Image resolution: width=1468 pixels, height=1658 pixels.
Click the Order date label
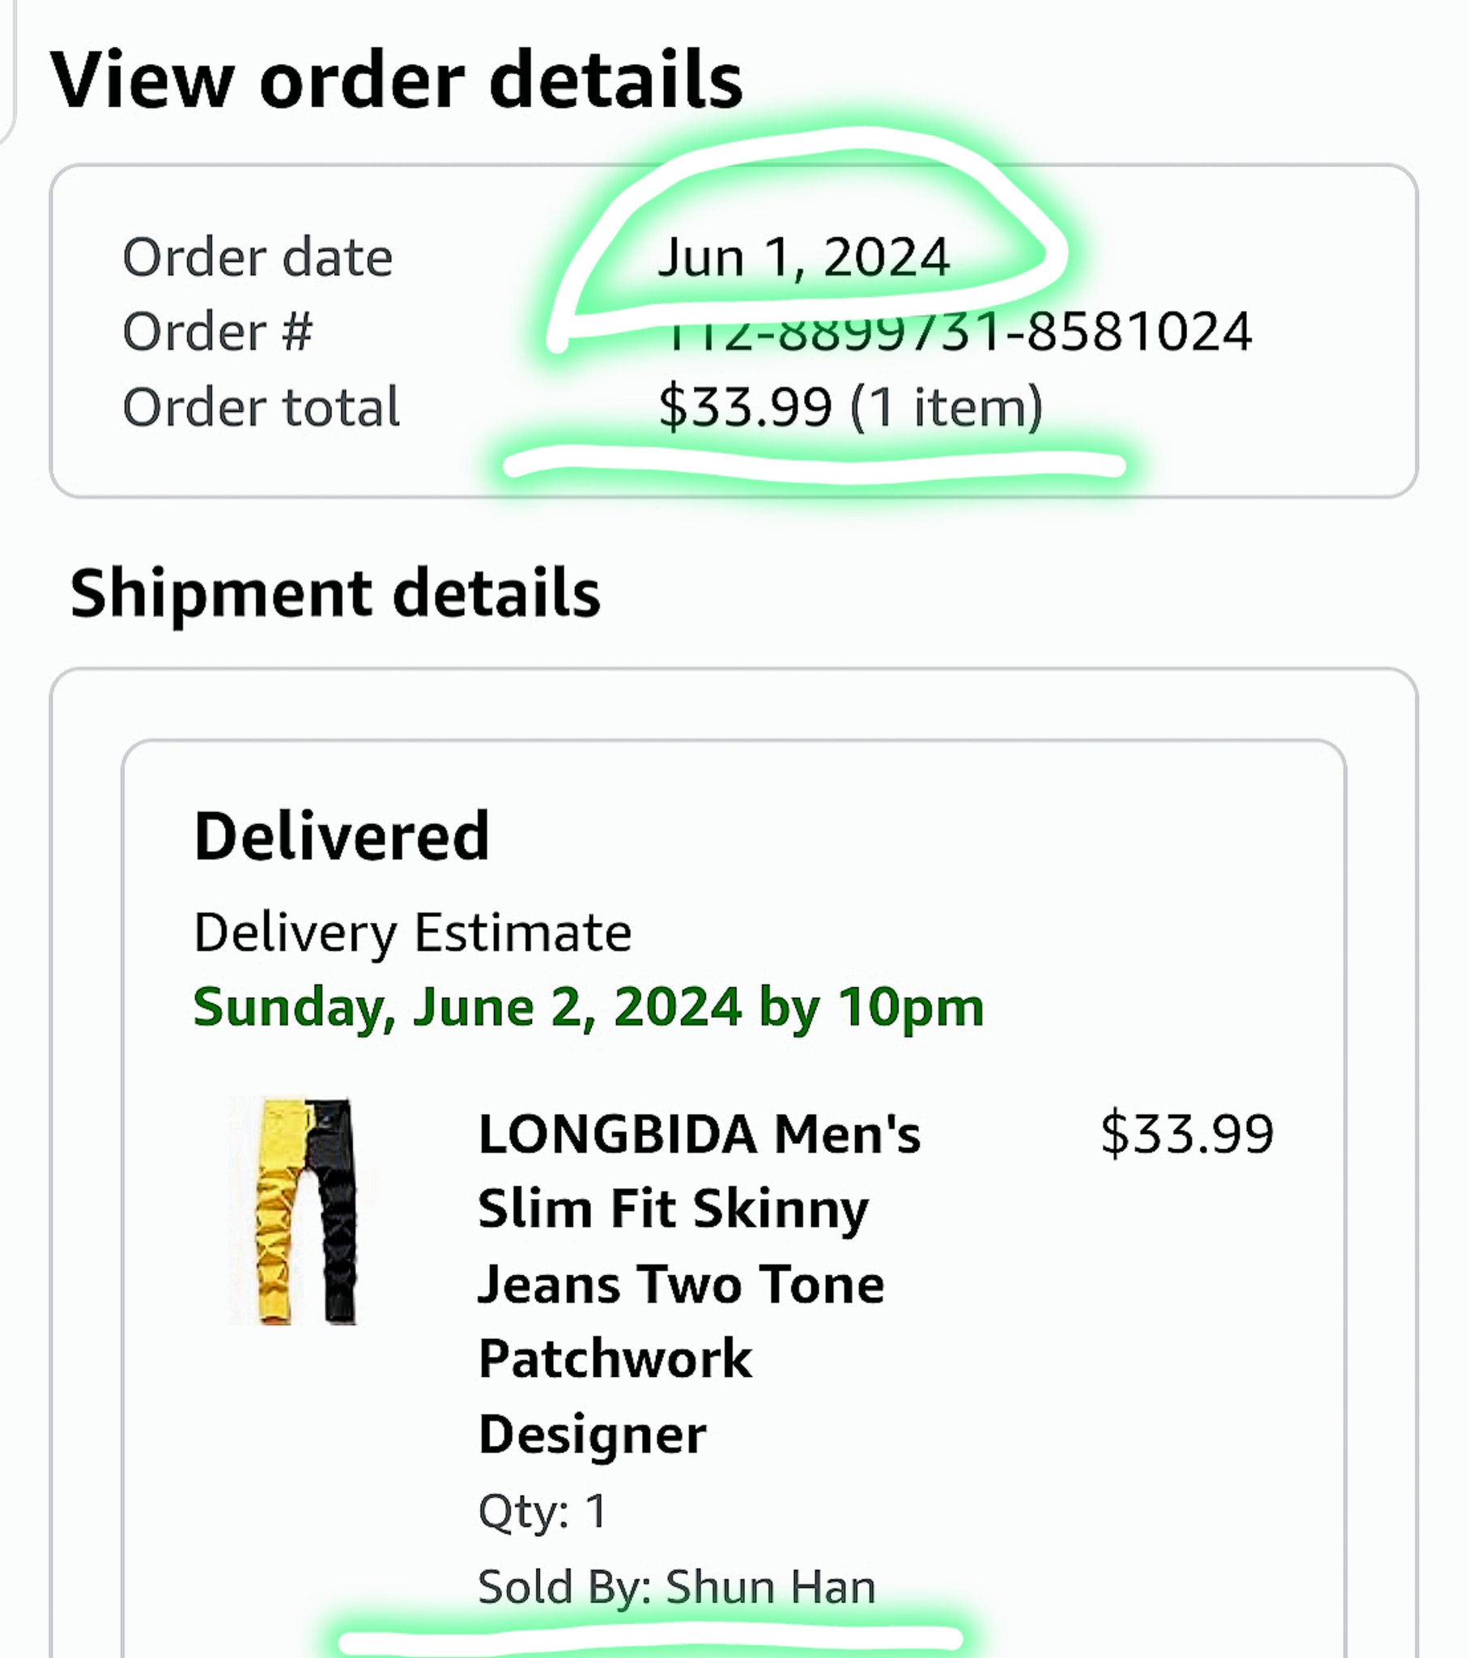tap(257, 258)
